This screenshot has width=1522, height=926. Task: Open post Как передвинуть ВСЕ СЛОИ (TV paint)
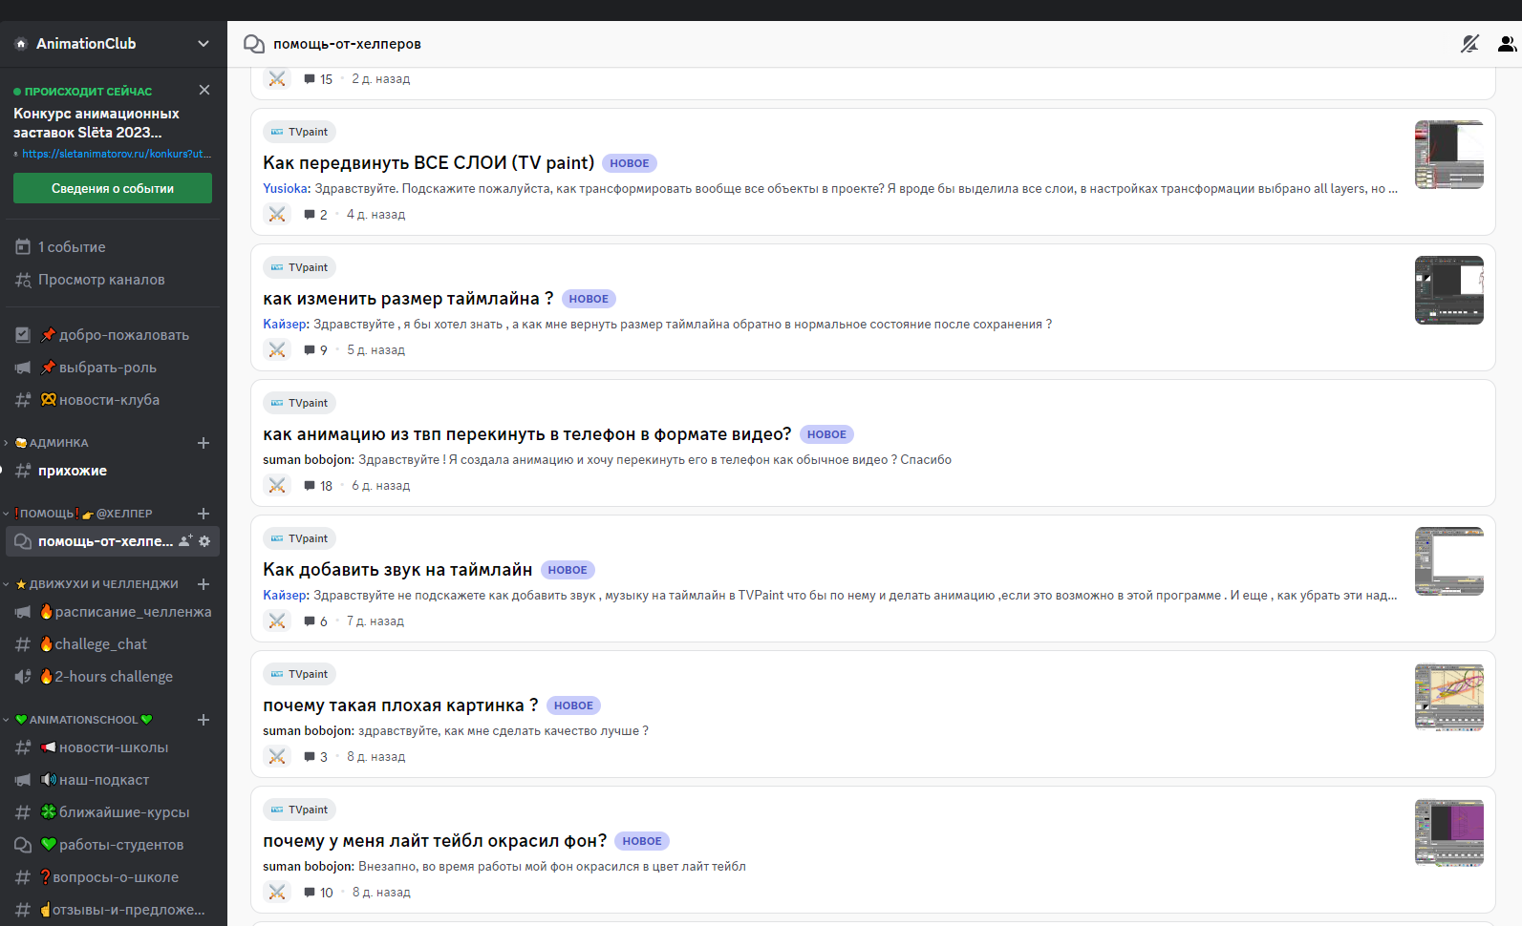point(429,163)
